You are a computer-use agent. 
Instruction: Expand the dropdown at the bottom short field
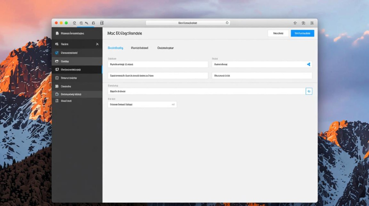(173, 104)
